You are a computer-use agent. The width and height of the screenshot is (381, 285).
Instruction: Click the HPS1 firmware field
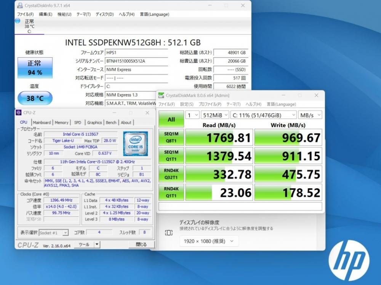pos(136,53)
